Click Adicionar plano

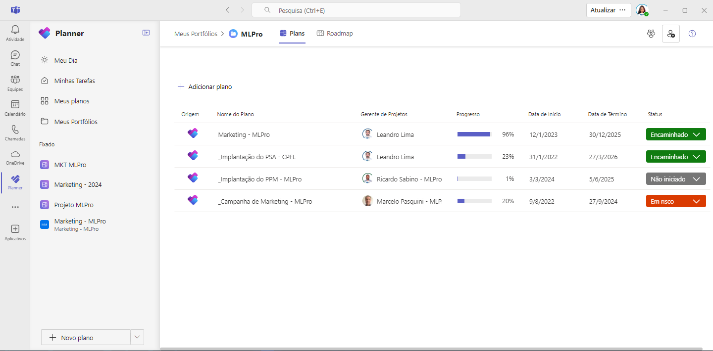click(x=204, y=87)
